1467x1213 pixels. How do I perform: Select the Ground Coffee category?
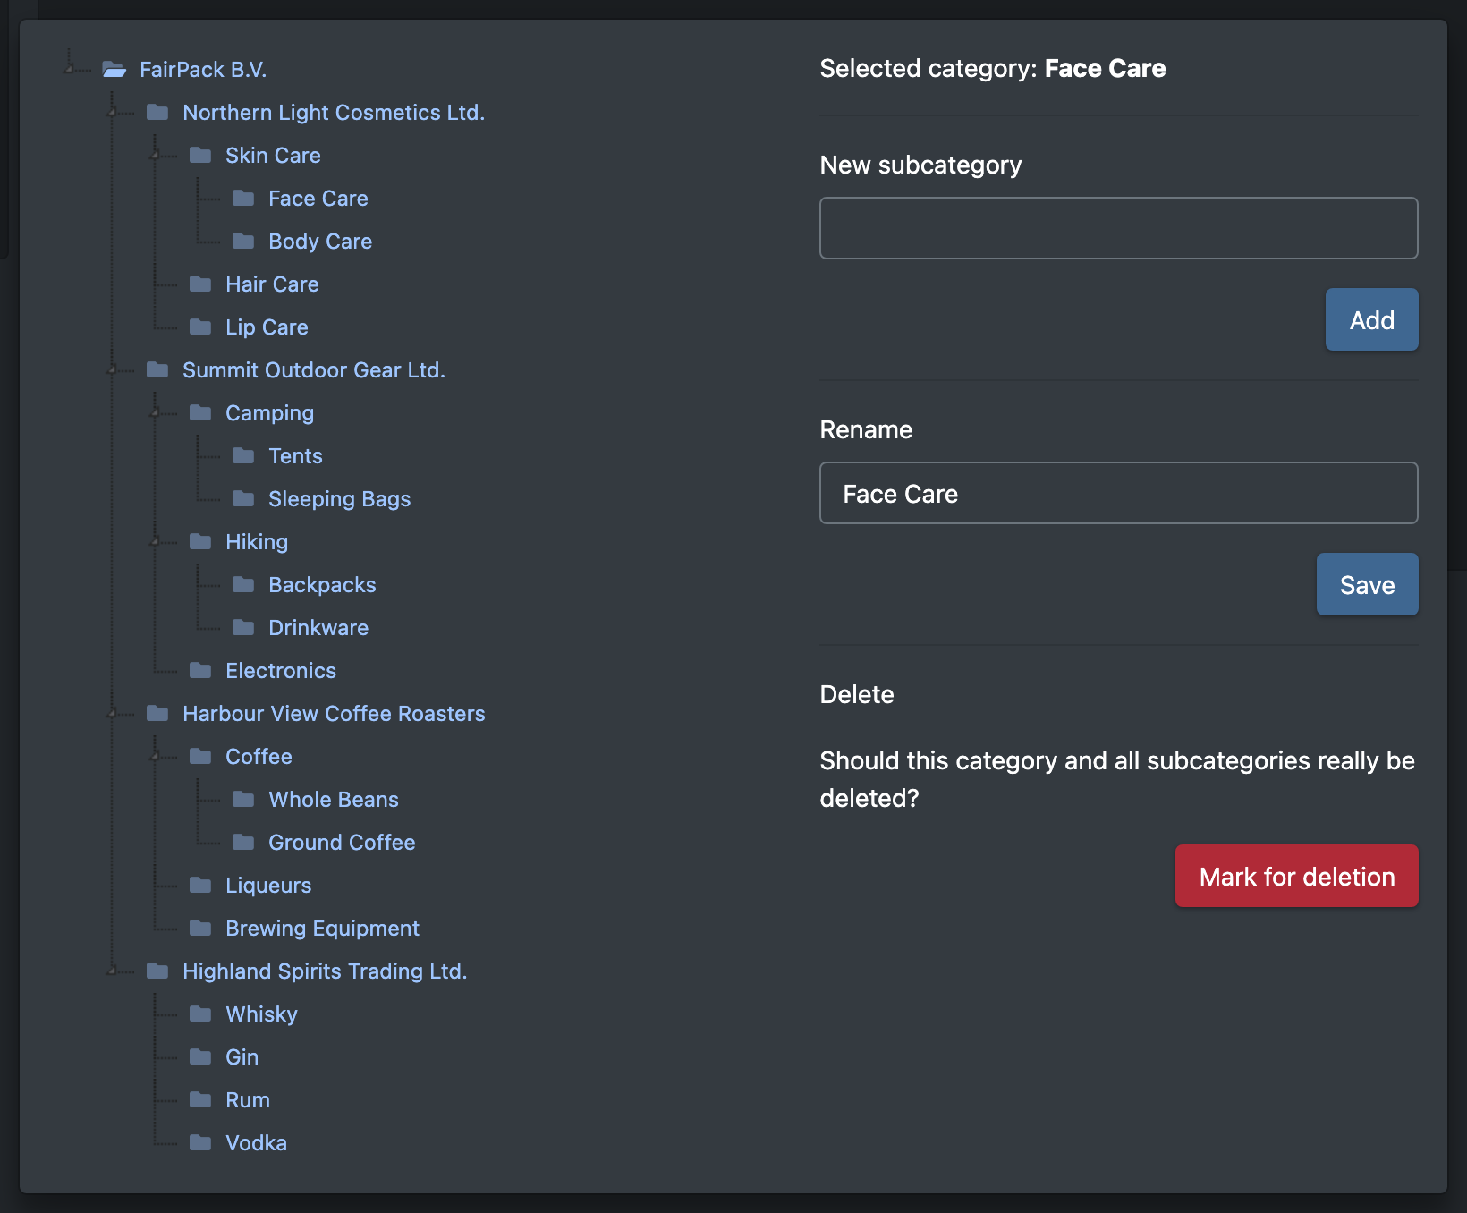pos(342,842)
